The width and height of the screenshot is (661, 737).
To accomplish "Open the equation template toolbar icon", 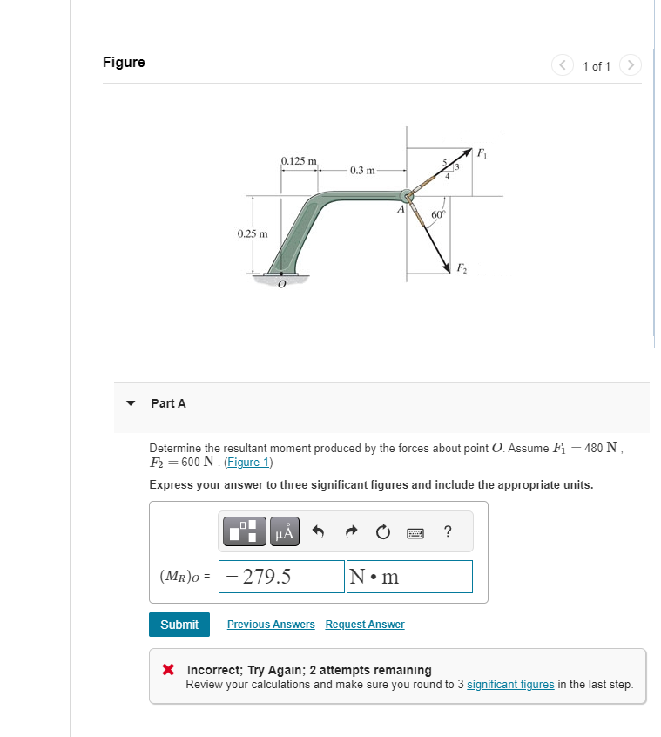I will (x=243, y=531).
